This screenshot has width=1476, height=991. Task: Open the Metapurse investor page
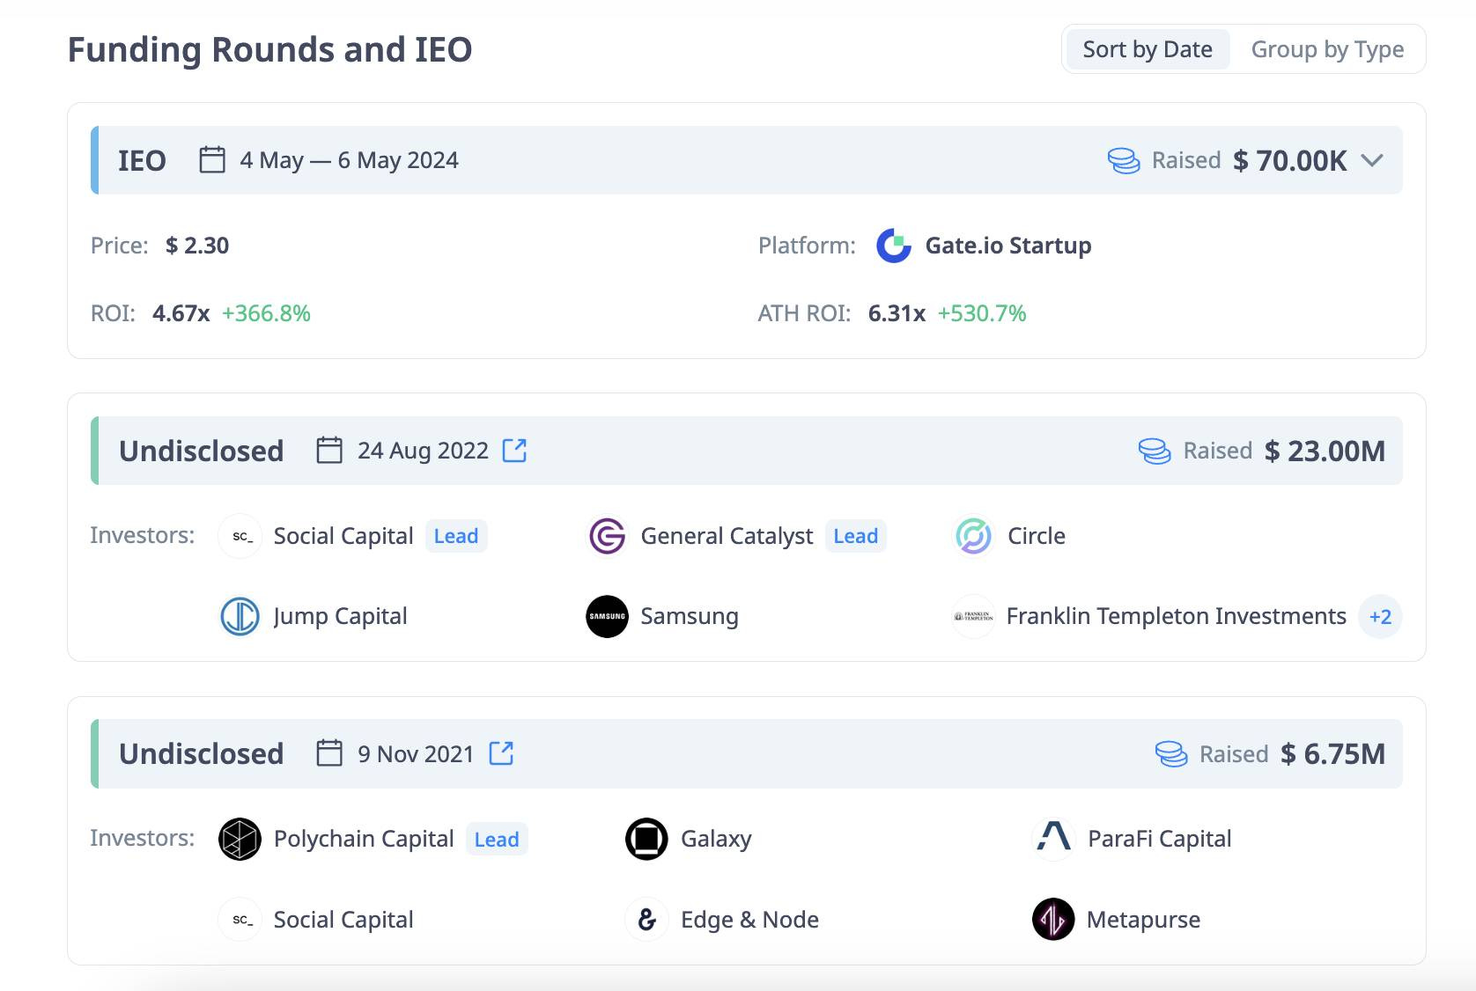1143,920
